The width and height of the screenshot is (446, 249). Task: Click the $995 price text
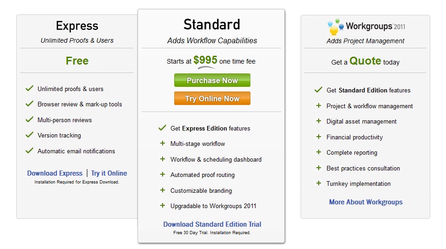(x=205, y=60)
